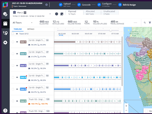Toggle visibility of all tours eye
152x114 pixels.
17,34
